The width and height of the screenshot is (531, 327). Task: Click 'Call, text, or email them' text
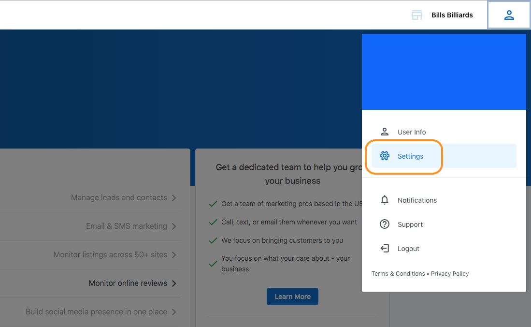(289, 222)
